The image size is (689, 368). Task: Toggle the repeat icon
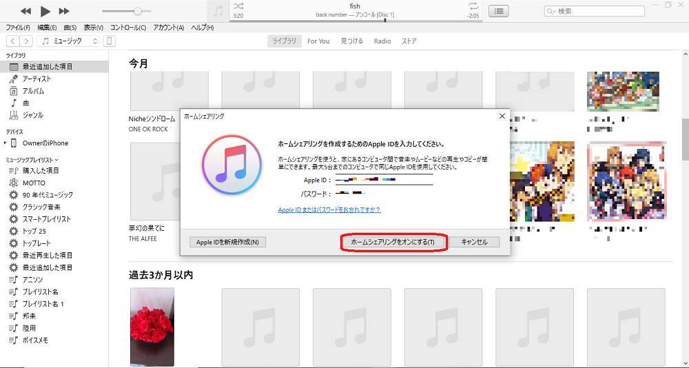(x=473, y=6)
